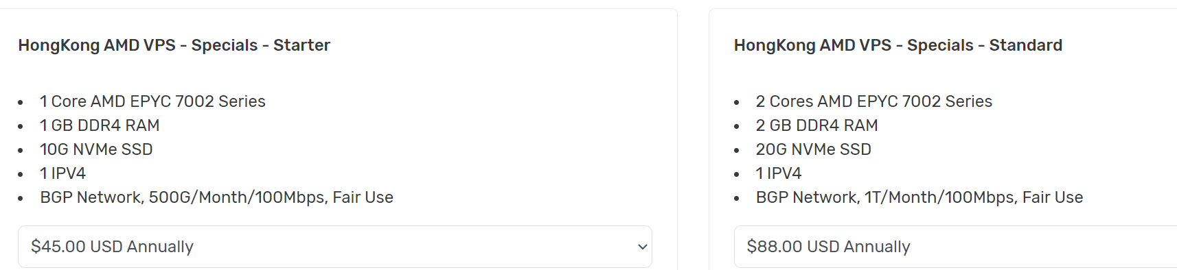Click the 1 Core AMD EPYC 7002 Series line

pos(152,101)
